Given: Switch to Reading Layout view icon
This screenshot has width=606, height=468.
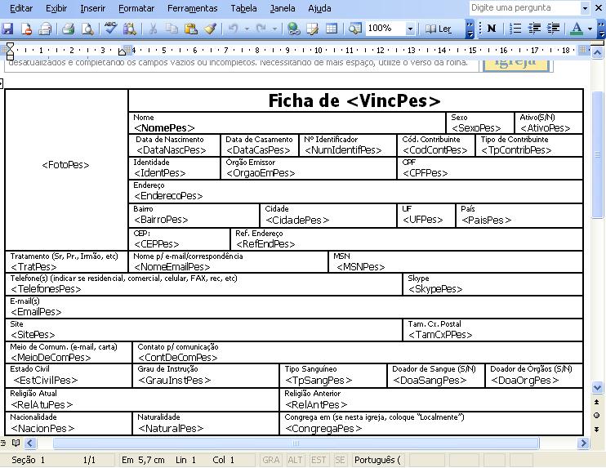Looking at the screenshot, I should pos(16,443).
